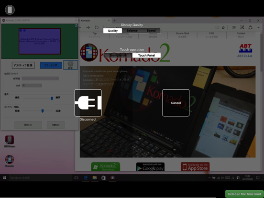Open settings gear in Komado control panel

(x=70, y=65)
